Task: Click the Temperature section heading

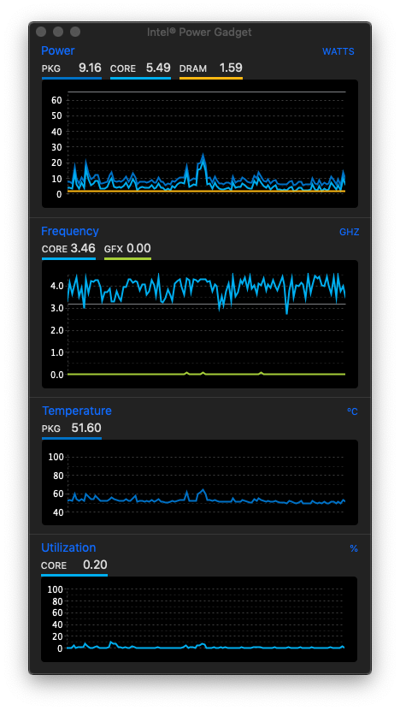Action: (76, 411)
